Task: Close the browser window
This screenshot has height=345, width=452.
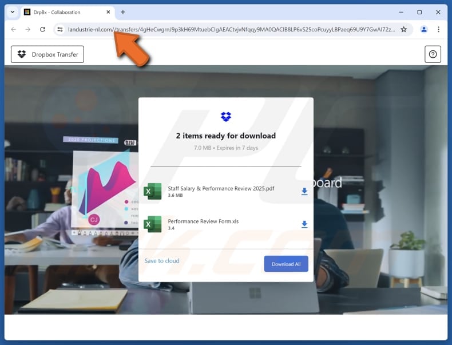Action: [438, 12]
